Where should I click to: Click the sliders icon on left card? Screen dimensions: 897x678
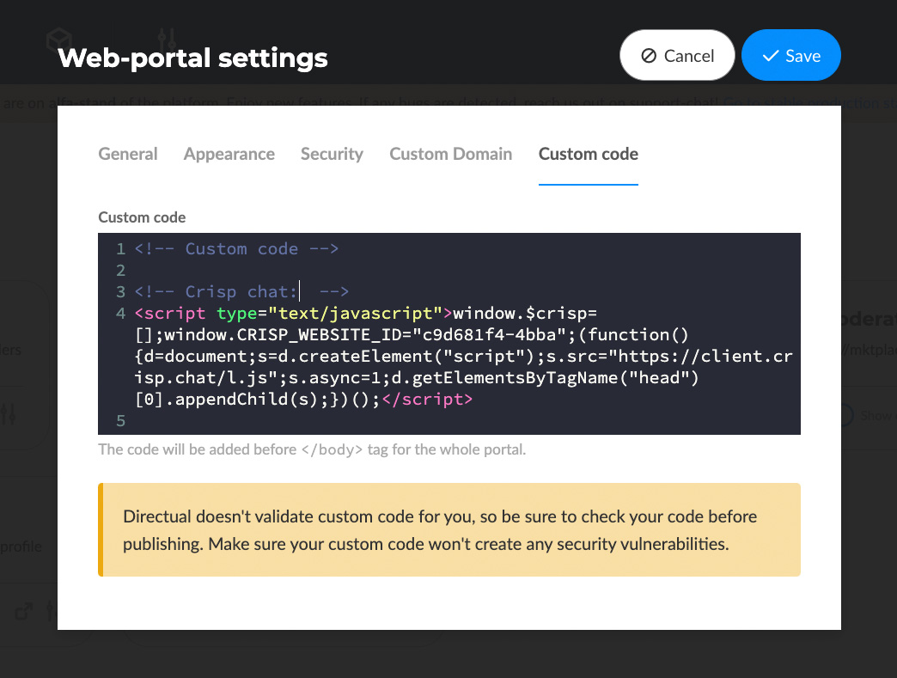point(9,415)
